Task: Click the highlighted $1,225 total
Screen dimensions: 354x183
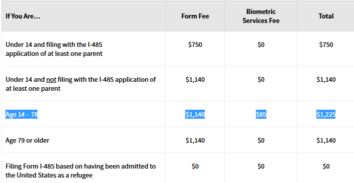Action: [326, 114]
